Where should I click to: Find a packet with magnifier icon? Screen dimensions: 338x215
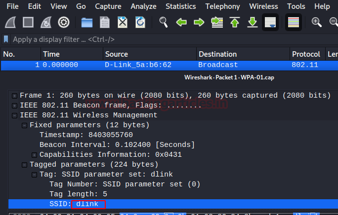click(x=164, y=22)
